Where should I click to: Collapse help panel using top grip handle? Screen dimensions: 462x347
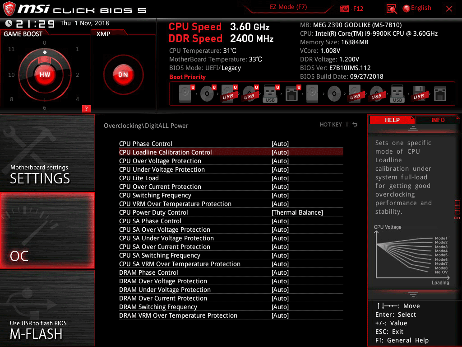(413, 128)
